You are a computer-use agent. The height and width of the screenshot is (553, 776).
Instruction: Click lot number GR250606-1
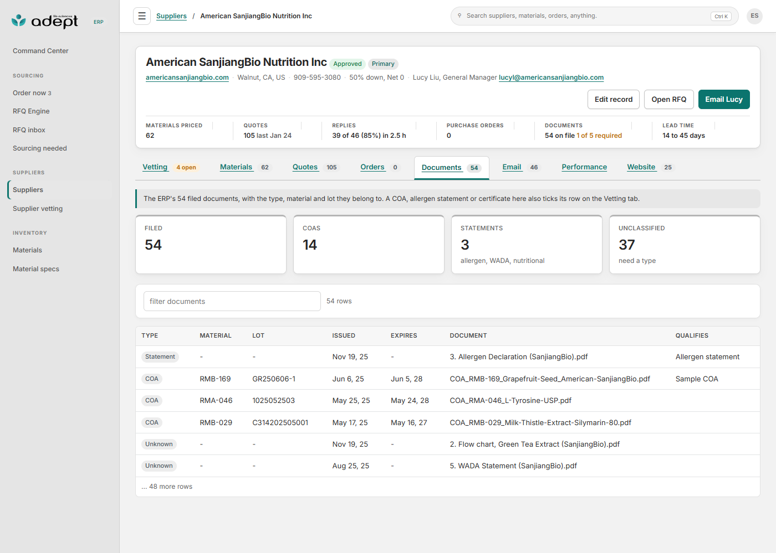pyautogui.click(x=274, y=379)
